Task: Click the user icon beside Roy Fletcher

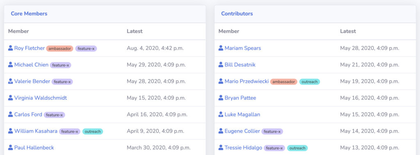Action: click(x=10, y=48)
